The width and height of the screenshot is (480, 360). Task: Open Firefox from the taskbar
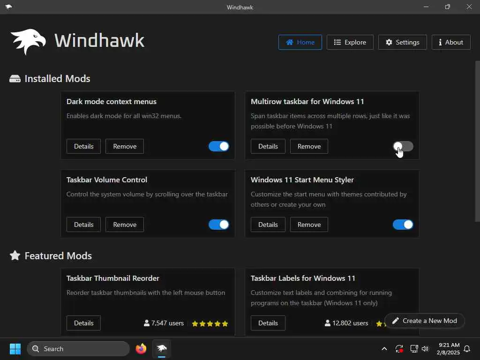[141, 349]
